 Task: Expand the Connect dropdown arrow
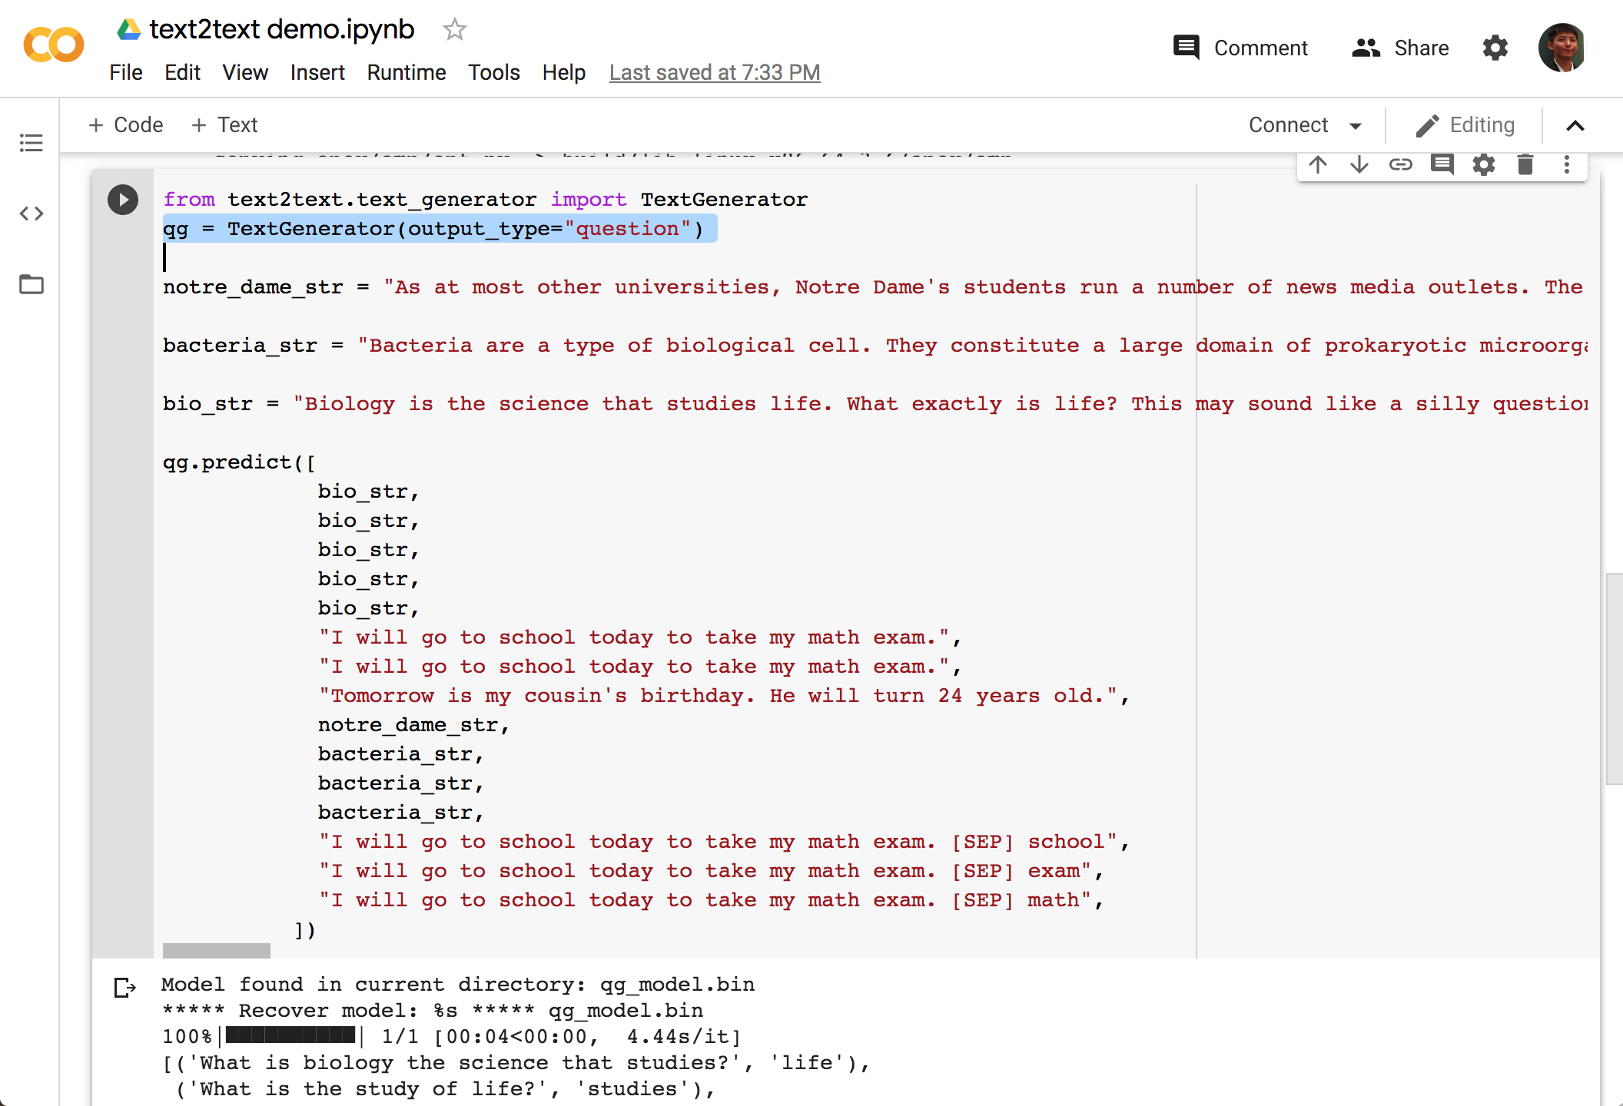[x=1356, y=126]
